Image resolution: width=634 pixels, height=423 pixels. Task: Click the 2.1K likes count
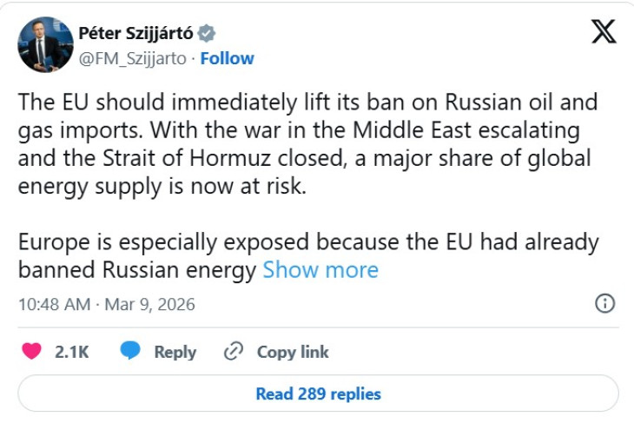(71, 352)
